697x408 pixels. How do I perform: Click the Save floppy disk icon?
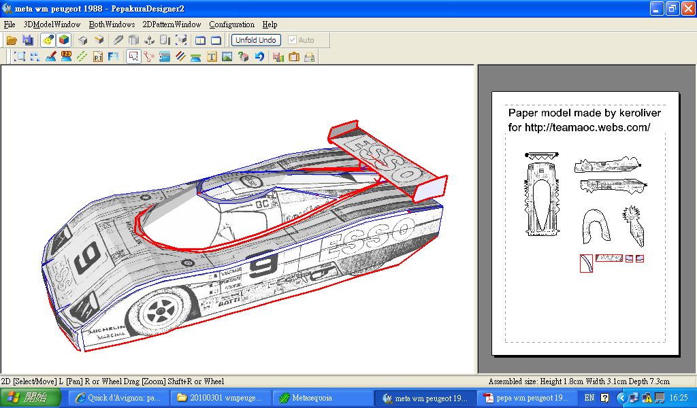(x=28, y=40)
